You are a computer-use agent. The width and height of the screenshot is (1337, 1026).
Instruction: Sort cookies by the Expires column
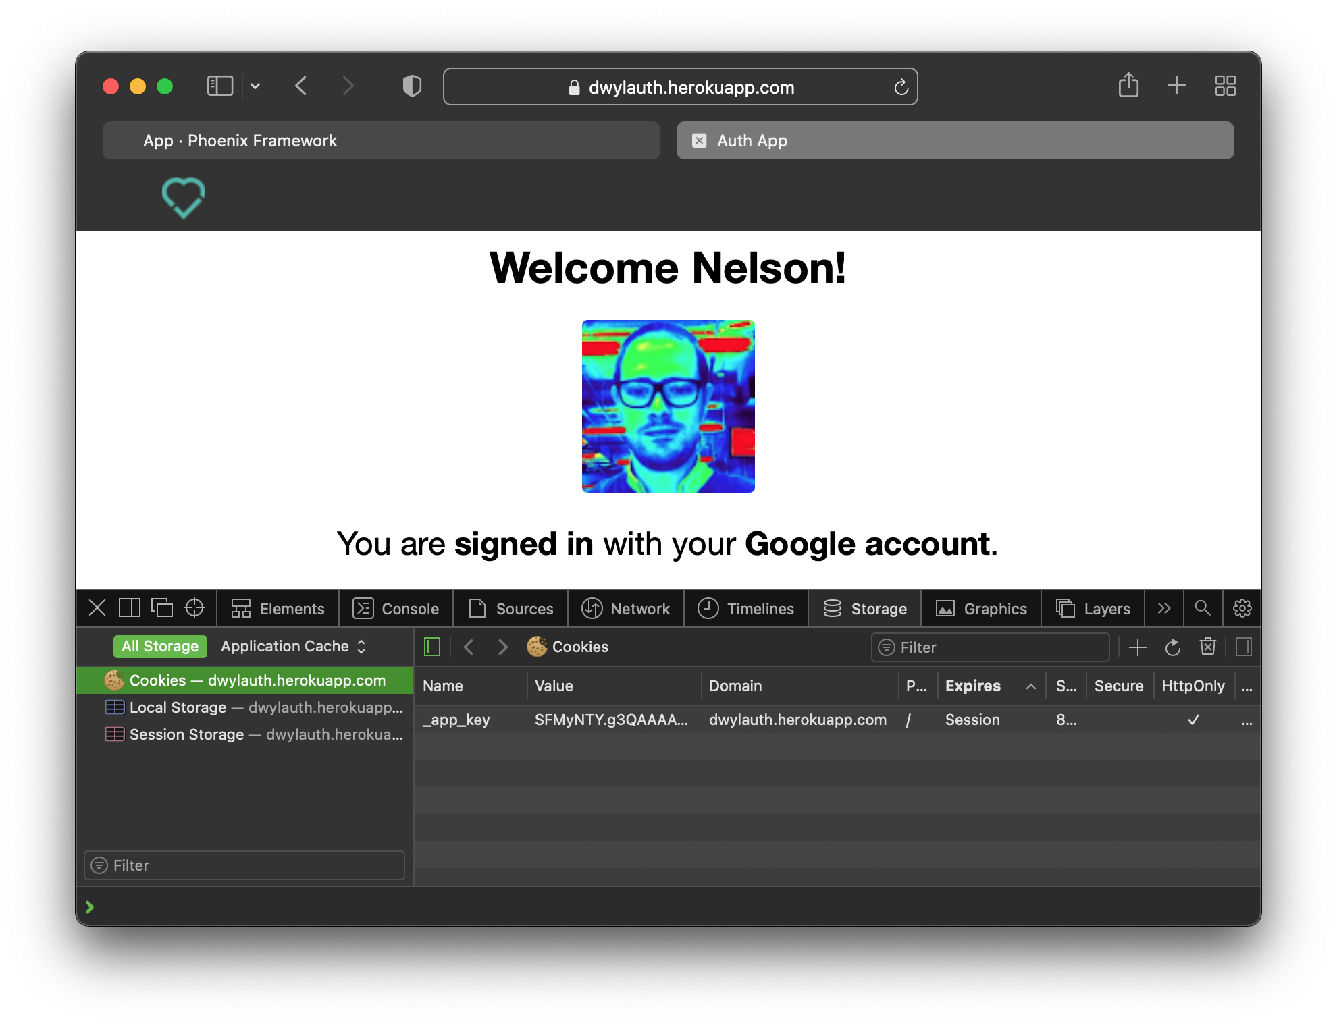click(x=972, y=686)
